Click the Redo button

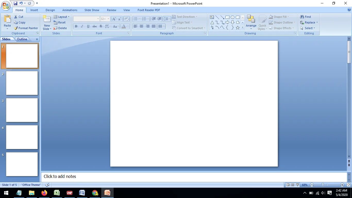(29, 3)
